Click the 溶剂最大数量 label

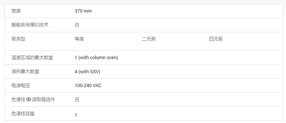point(25,71)
